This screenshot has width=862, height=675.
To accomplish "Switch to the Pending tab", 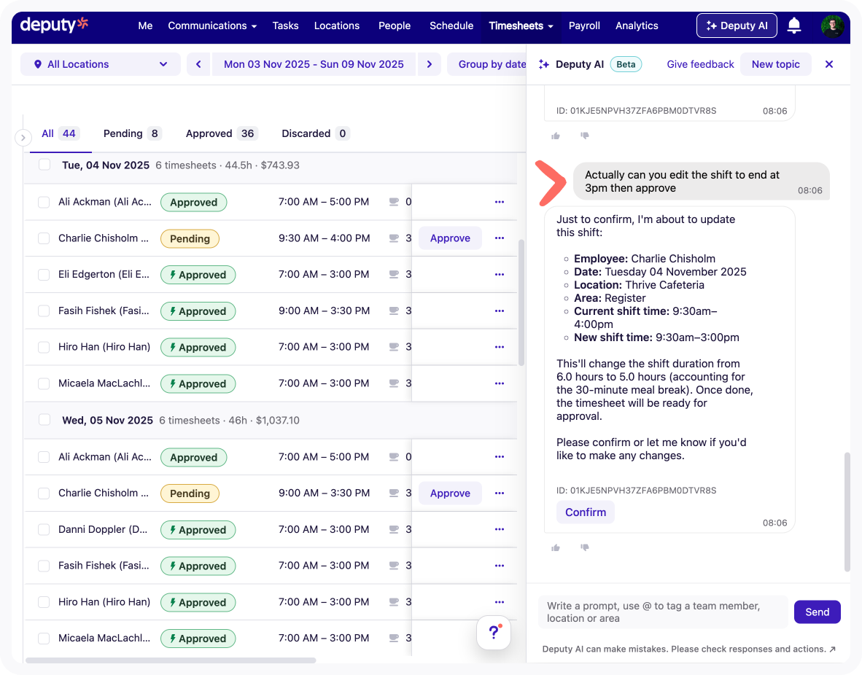I will click(x=131, y=133).
